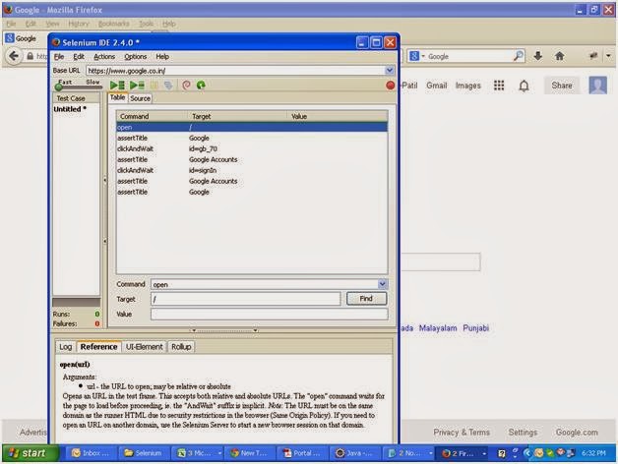The height and width of the screenshot is (464, 618).
Task: Click the green test scheduler icon
Action: click(201, 86)
